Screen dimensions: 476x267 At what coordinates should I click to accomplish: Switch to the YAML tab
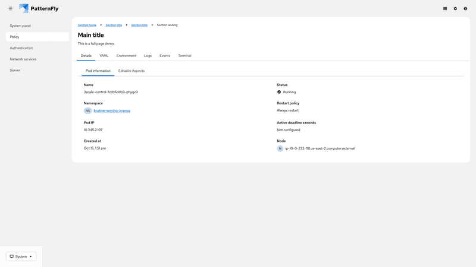tap(104, 56)
